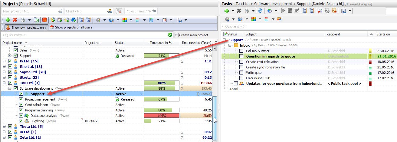This screenshot has height=142, width=397.
Task: Click the red 144% progress bar
Action: (x=161, y=116)
